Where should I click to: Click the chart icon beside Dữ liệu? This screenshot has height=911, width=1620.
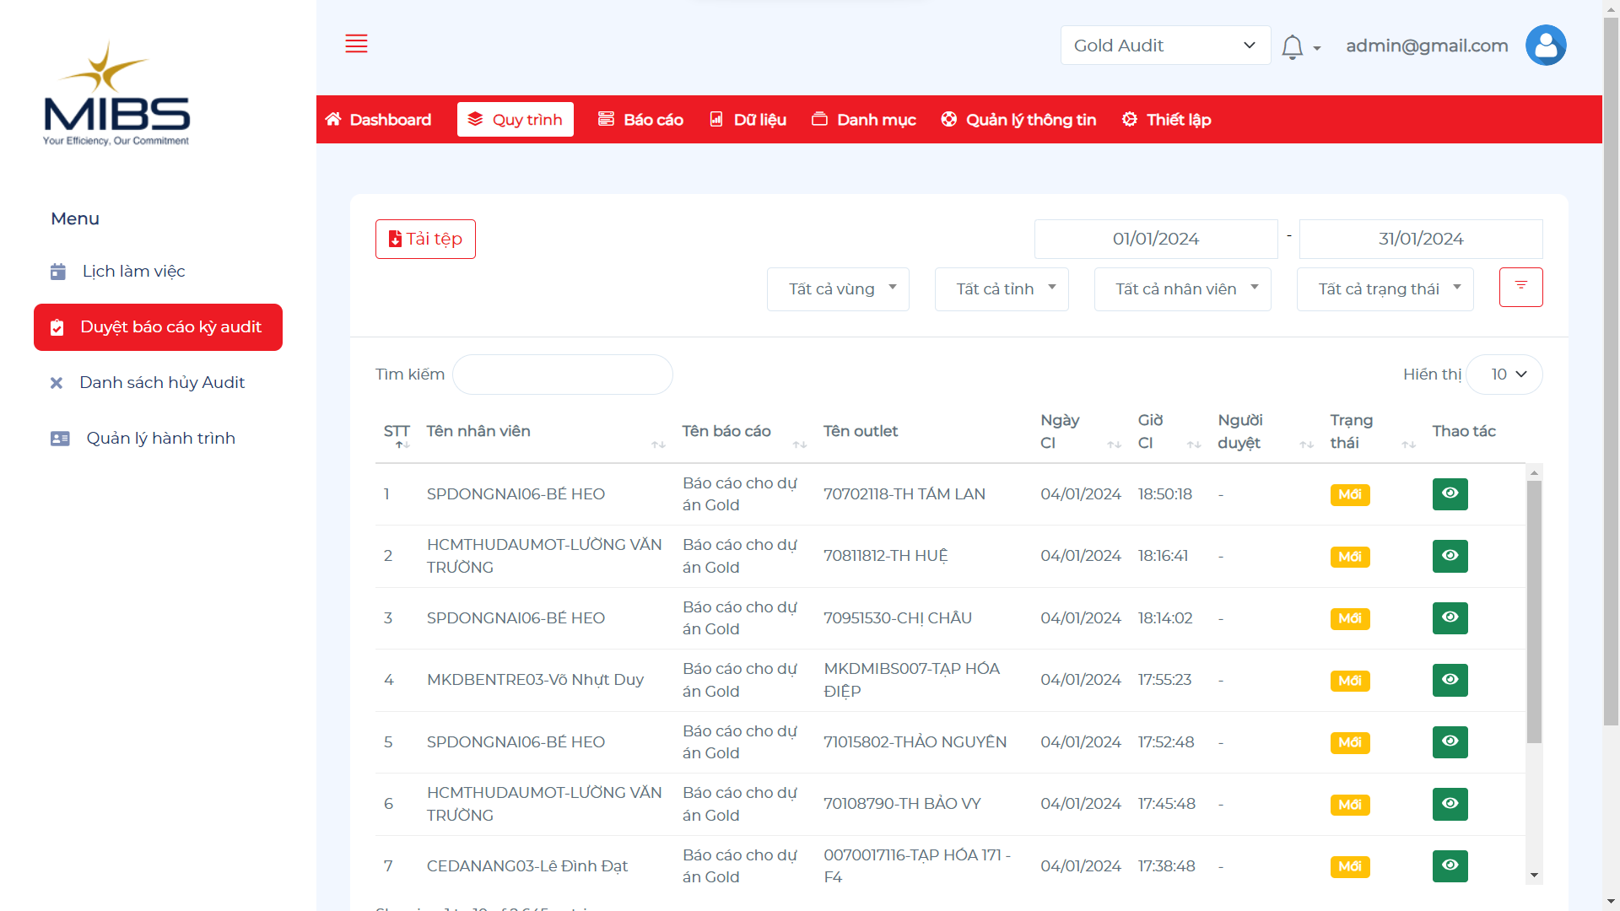tap(716, 119)
